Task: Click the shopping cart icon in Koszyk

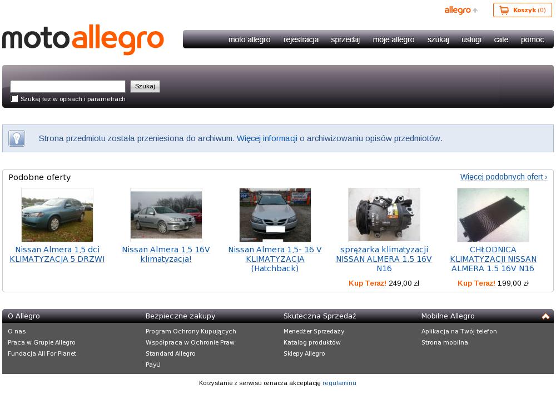Action: pos(504,10)
